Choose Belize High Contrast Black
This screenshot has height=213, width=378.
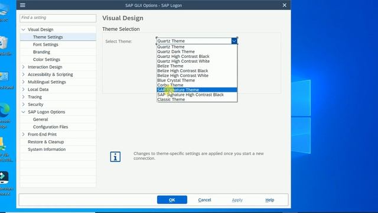coord(197,71)
